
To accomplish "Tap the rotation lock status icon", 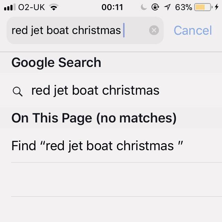I will click(155, 7).
